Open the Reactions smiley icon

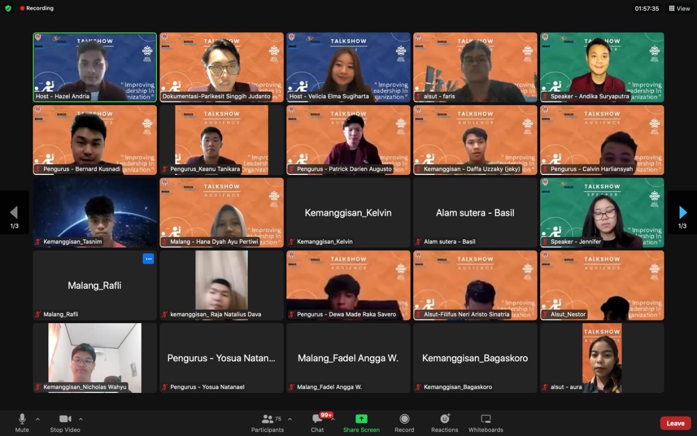point(445,419)
